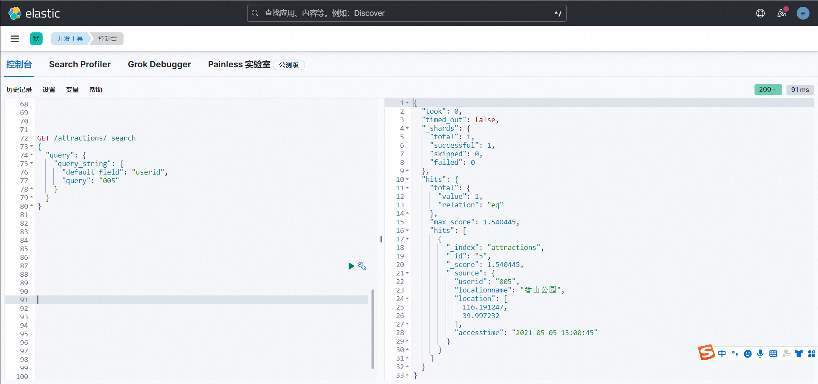Viewport: 818px width, 384px height.
Task: Switch to the 控制台 tab
Action: pyautogui.click(x=19, y=65)
